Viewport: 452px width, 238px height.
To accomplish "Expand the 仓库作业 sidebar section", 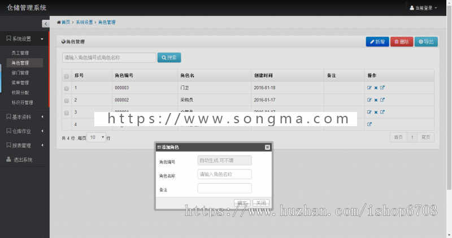I will coord(24,131).
